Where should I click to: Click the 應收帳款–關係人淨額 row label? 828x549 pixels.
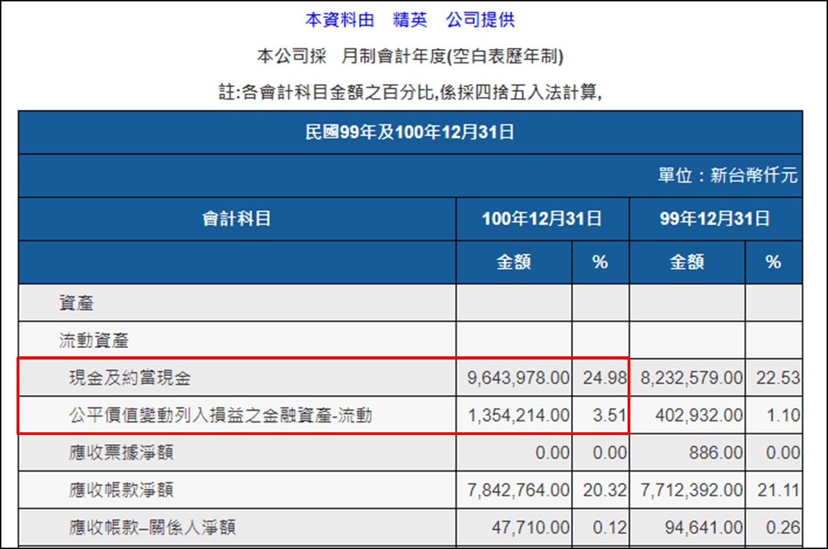pyautogui.click(x=152, y=528)
